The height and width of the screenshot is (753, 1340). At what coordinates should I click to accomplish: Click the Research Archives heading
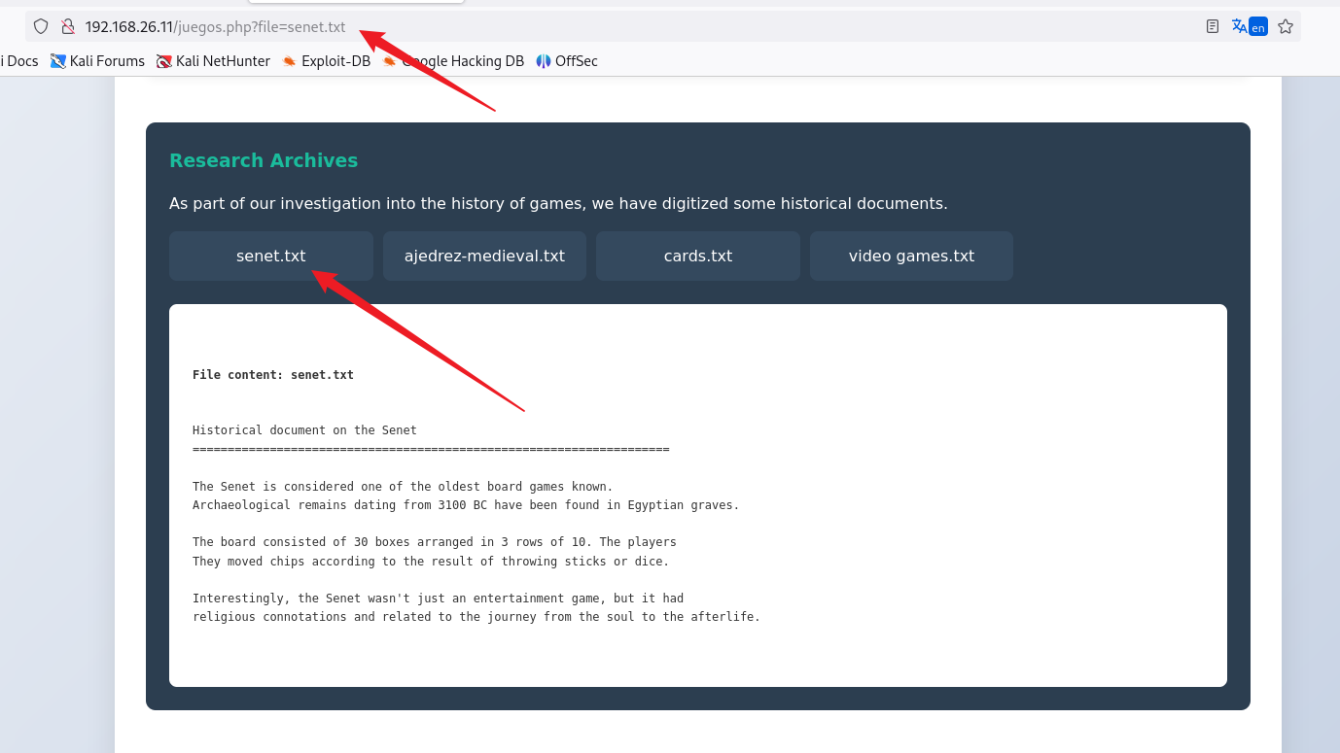coord(264,160)
